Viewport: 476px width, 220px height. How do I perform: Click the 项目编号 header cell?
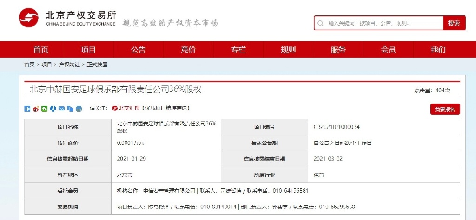tap(264, 127)
